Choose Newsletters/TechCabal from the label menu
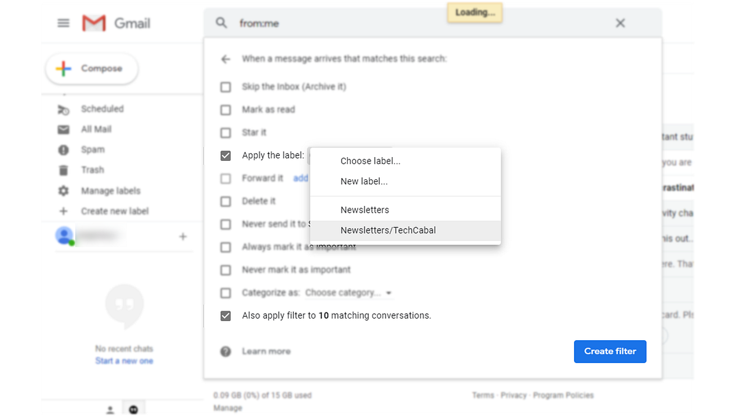740x416 pixels. click(x=388, y=230)
